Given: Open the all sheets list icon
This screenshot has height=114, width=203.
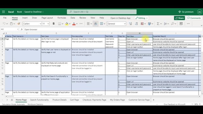Looking at the screenshot, I should [12, 100].
